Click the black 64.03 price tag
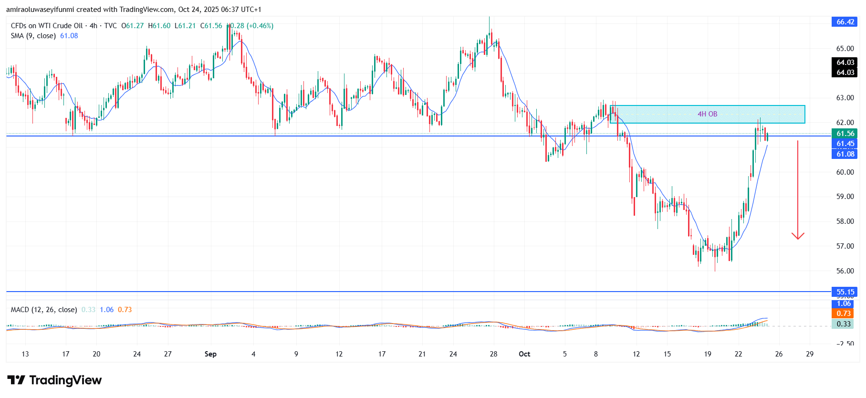The width and height of the screenshot is (866, 398). coord(845,63)
